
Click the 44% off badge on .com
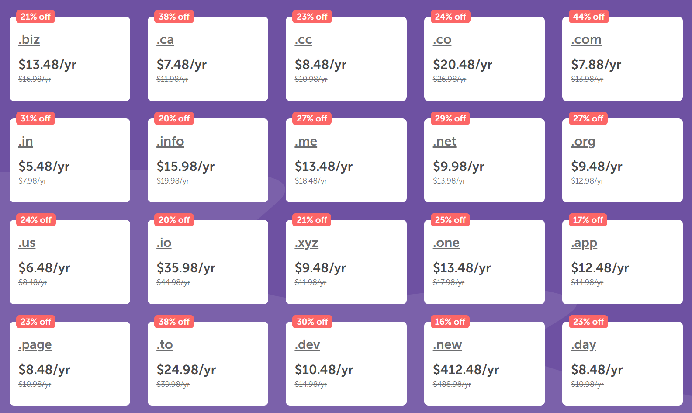(x=588, y=17)
